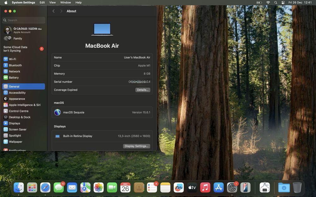Open the Window menu
The height and width of the screenshot is (197, 316).
coord(65,3)
